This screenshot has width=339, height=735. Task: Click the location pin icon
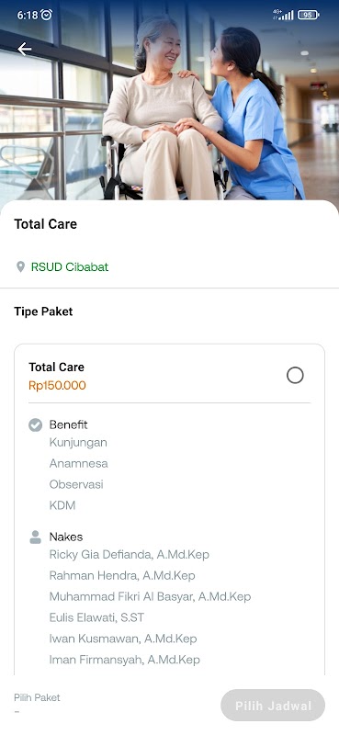(20, 267)
